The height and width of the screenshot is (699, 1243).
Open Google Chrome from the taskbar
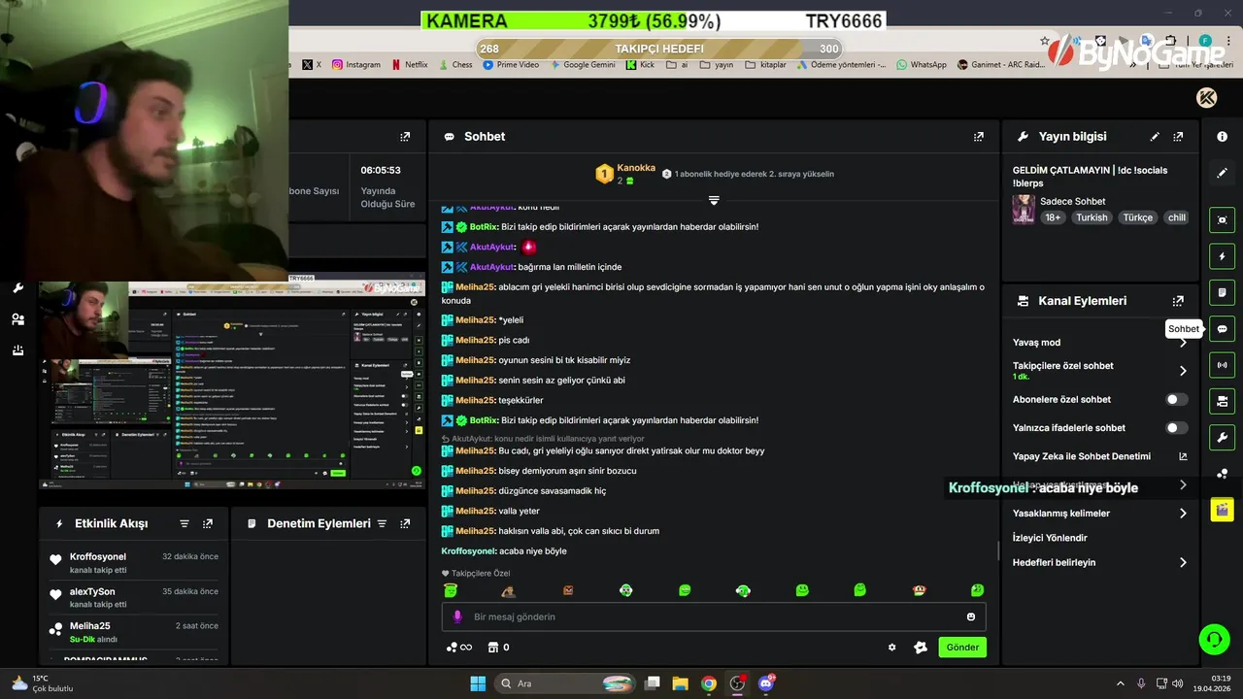pyautogui.click(x=709, y=683)
